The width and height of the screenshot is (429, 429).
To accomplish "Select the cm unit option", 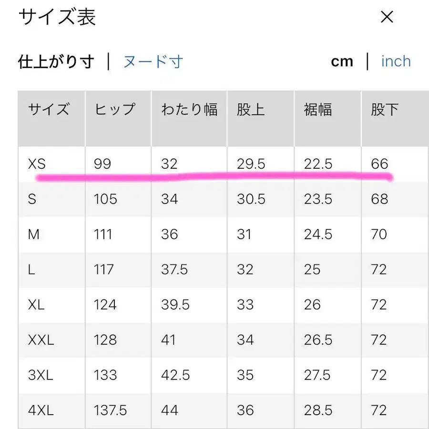I will (x=343, y=61).
